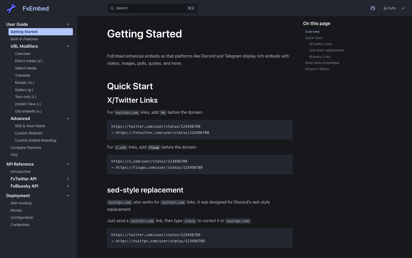Collapse the API Reference section
This screenshot has width=412, height=258.
(x=68, y=164)
